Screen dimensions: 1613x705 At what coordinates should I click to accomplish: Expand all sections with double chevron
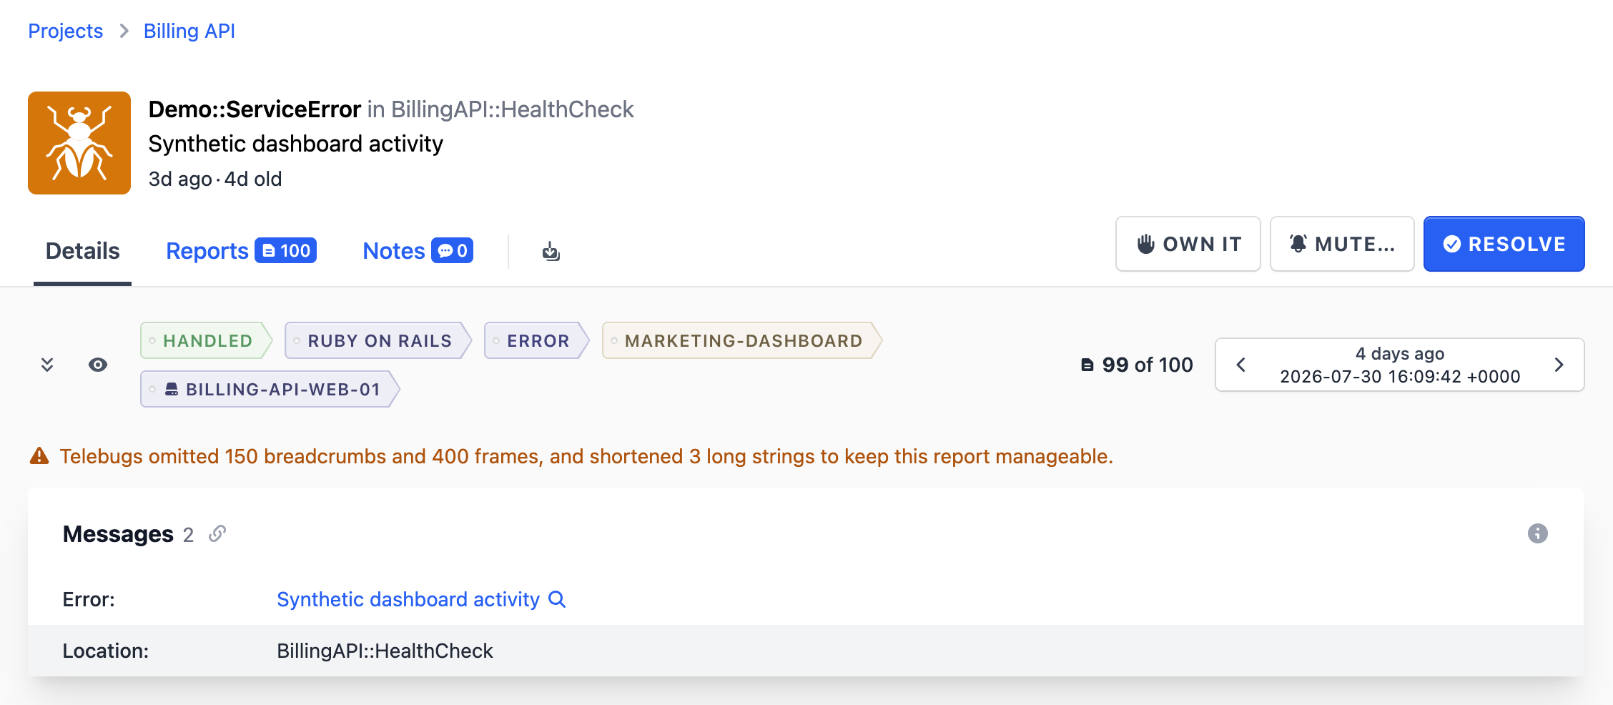[x=47, y=365]
